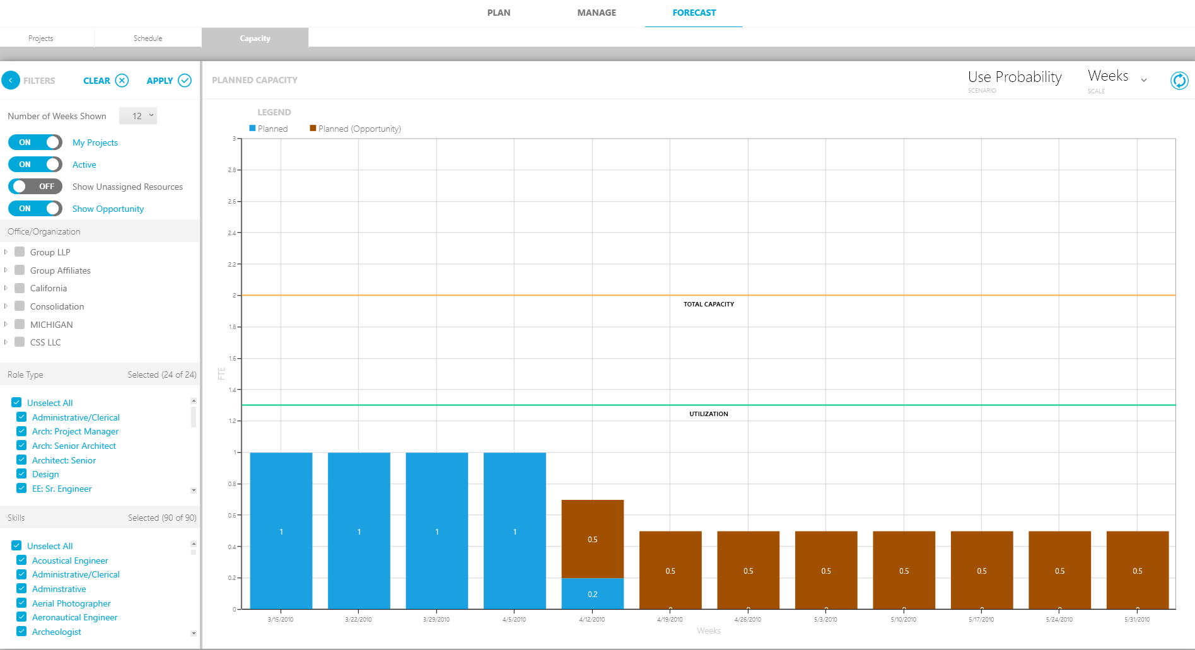Click the blue Planned legend swatch
The height and width of the screenshot is (650, 1195).
[253, 128]
